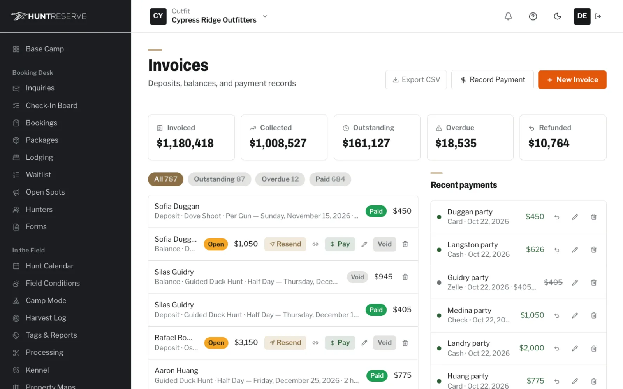Filter by Outstanding 87

tap(220, 179)
